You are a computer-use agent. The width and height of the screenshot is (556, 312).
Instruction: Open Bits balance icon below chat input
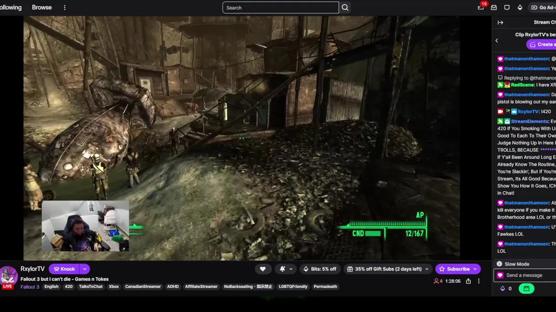click(503, 289)
